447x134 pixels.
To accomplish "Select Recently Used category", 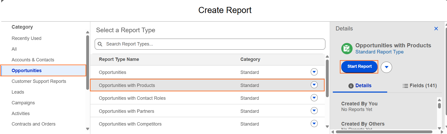I will (x=26, y=38).
